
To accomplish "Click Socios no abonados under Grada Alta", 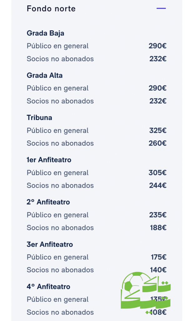I will click(60, 101).
